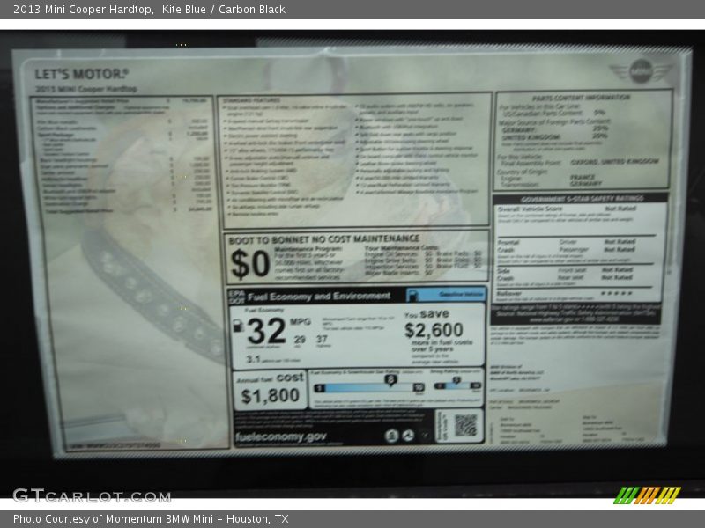Click "GOVERNMENT 5-STAR SAFETY RATINGS" header

[x=583, y=199]
